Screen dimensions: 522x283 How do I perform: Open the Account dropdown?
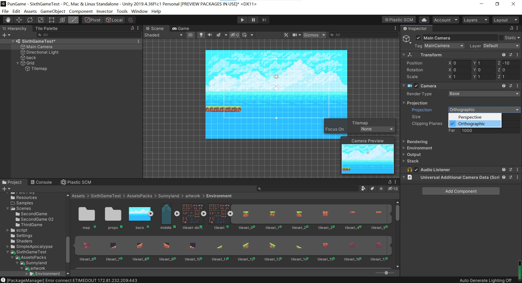tap(446, 20)
